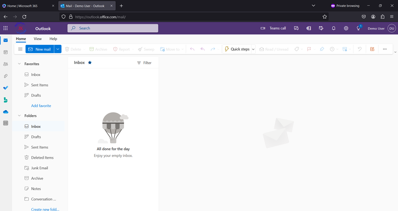Open OneDrive cloud icon in left rail

pos(6,112)
